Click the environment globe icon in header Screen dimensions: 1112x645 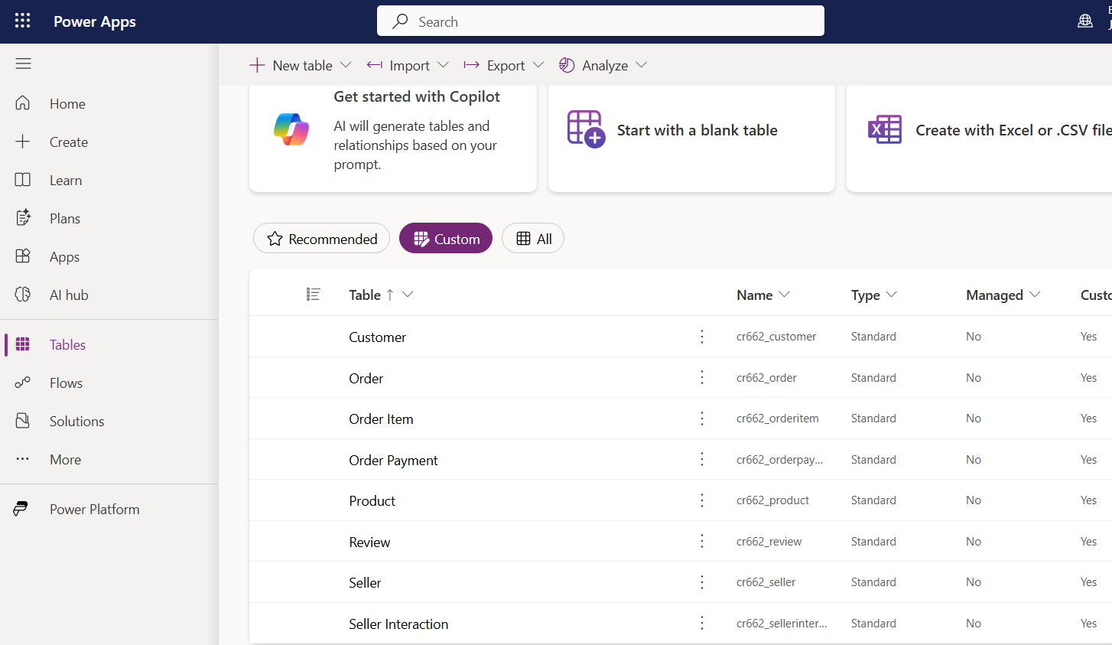click(x=1084, y=21)
